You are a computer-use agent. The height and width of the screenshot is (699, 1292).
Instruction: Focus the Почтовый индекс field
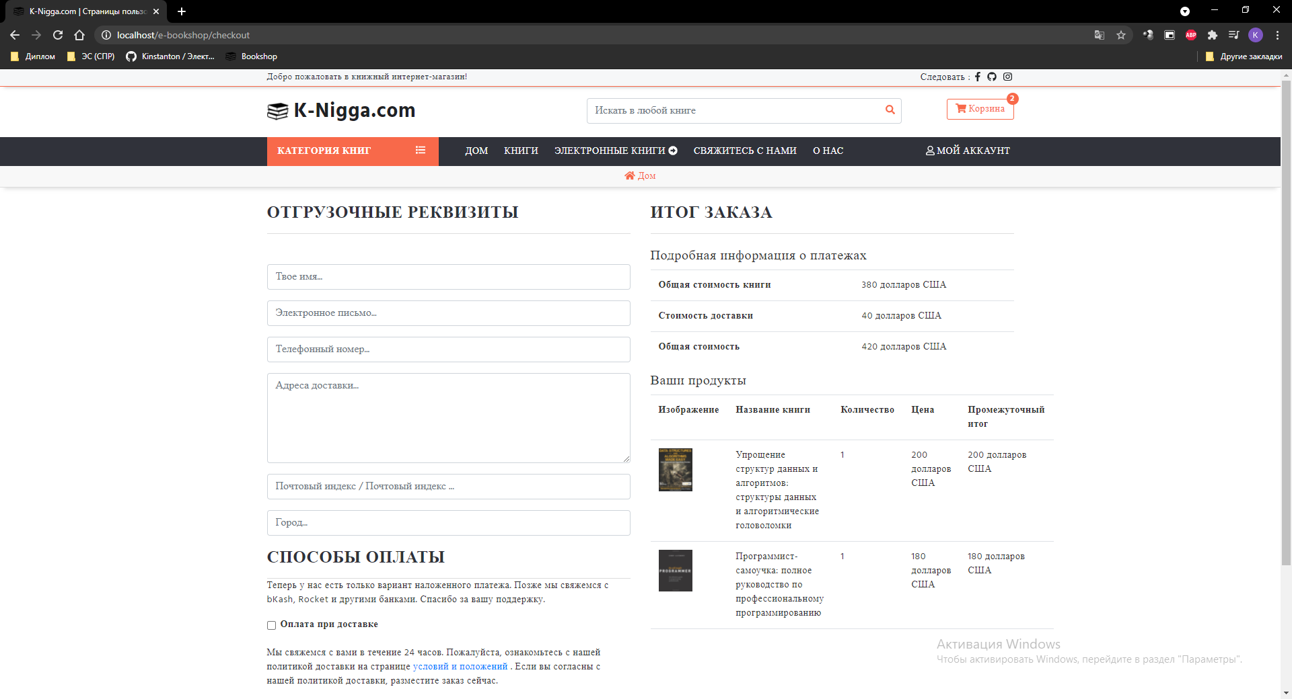(449, 487)
